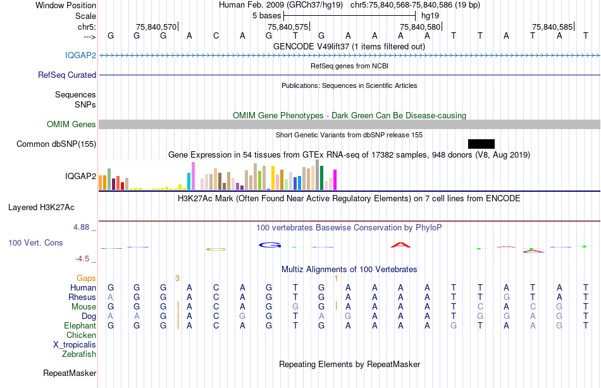Screen dimensions: 601x388
Task: Click the 75,840,570 ruler position
Action: pyautogui.click(x=156, y=27)
